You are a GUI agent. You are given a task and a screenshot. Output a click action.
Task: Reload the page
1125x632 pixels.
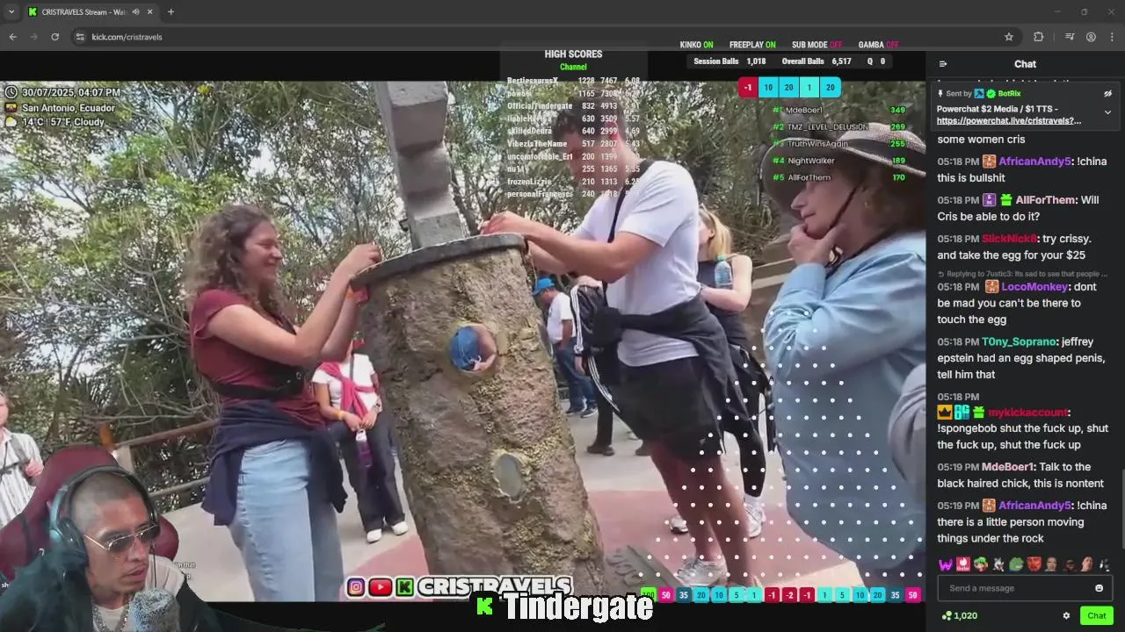pos(54,37)
